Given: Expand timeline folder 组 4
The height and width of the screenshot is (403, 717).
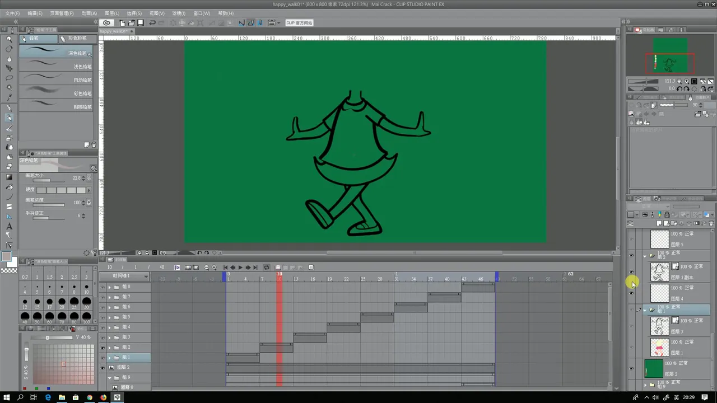Looking at the screenshot, I should click(x=109, y=327).
